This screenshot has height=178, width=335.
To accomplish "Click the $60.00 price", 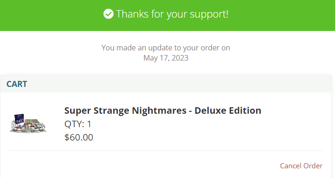I will click(78, 137).
